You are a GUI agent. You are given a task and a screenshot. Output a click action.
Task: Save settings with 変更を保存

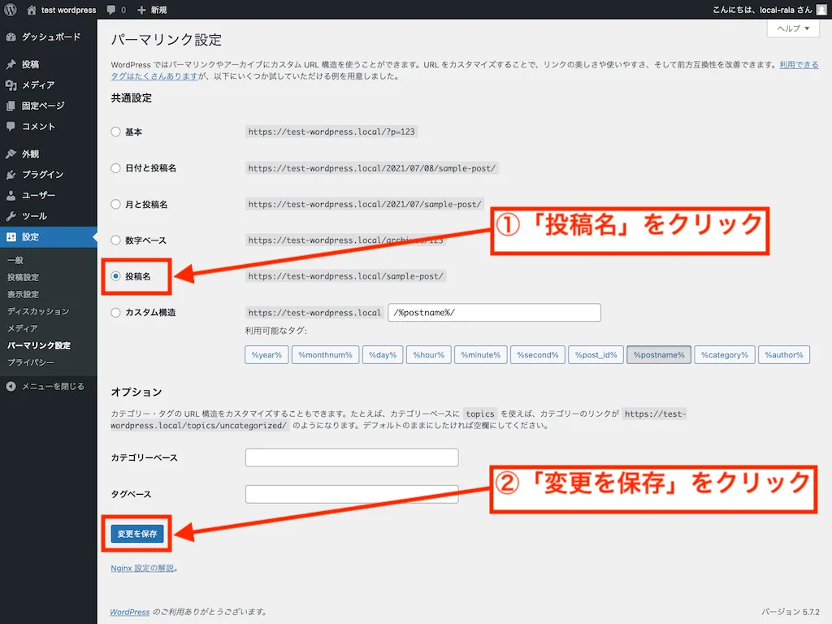click(x=136, y=534)
